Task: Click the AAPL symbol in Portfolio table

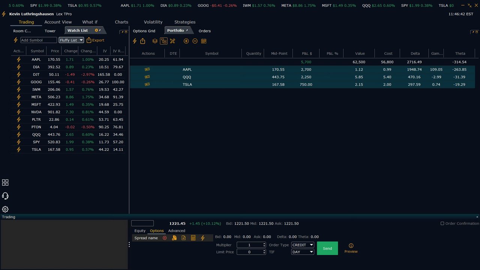Action: (187, 69)
